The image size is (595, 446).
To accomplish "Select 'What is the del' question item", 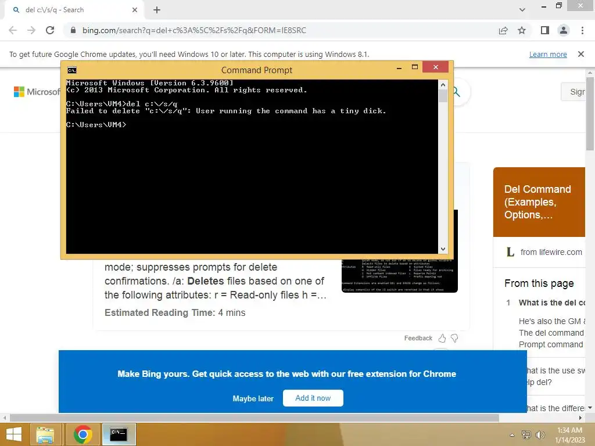I will tap(552, 303).
